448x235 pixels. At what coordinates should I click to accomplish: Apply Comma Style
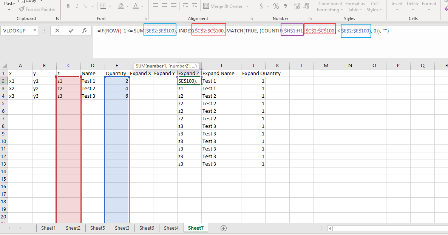click(285, 6)
